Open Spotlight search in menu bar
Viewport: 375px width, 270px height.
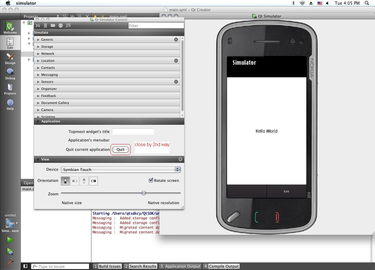[367, 3]
